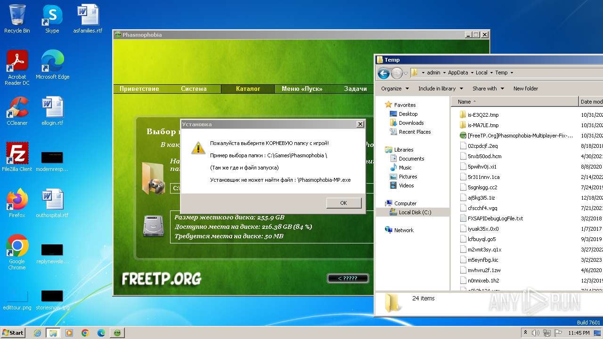This screenshot has width=603, height=339.
Task: Select FXSAPIDebugLogFile.txt file
Action: click(495, 218)
